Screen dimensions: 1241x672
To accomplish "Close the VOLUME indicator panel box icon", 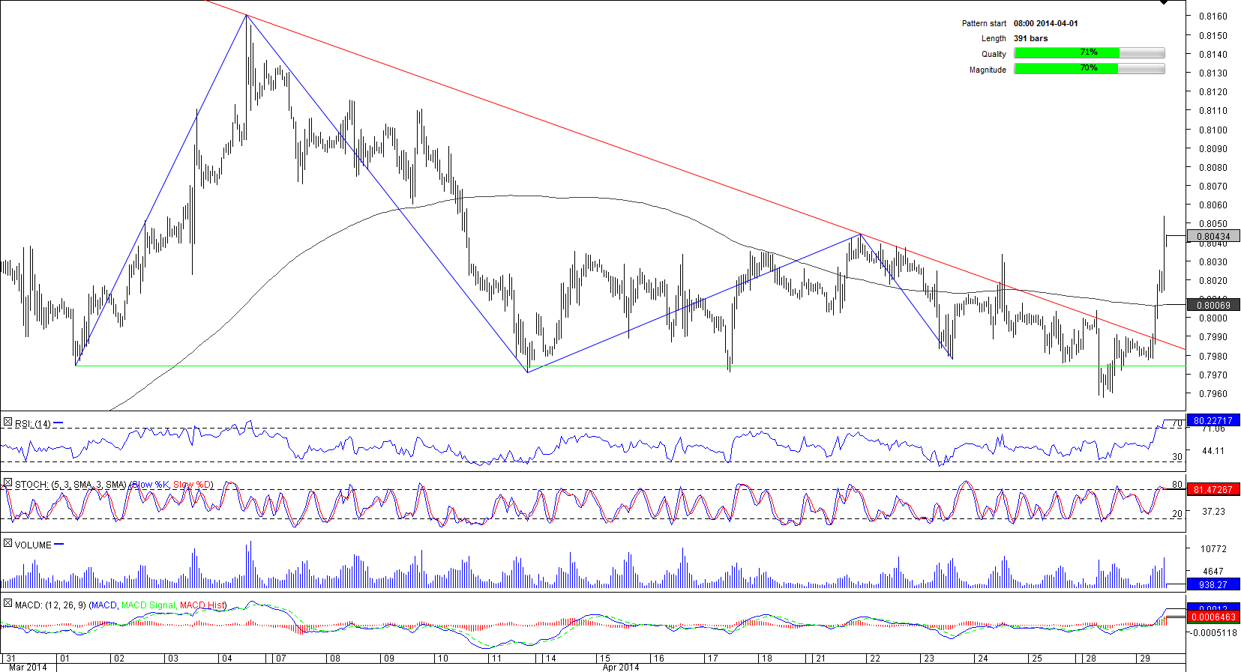I will point(7,544).
